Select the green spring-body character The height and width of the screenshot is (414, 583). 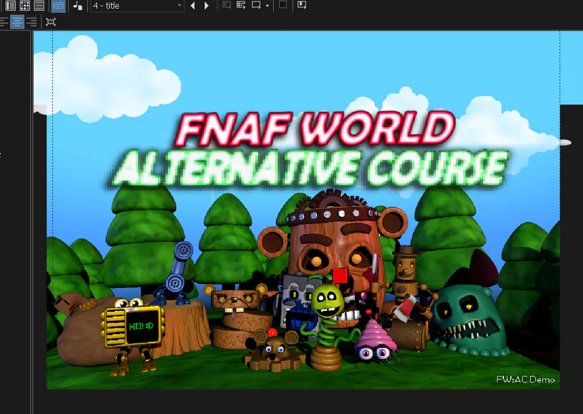(327, 327)
